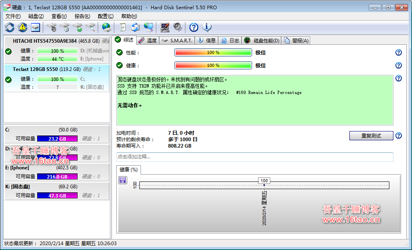The height and width of the screenshot is (250, 412).
Task: Open the 文件(F) menu
Action: pyautogui.click(x=13, y=16)
